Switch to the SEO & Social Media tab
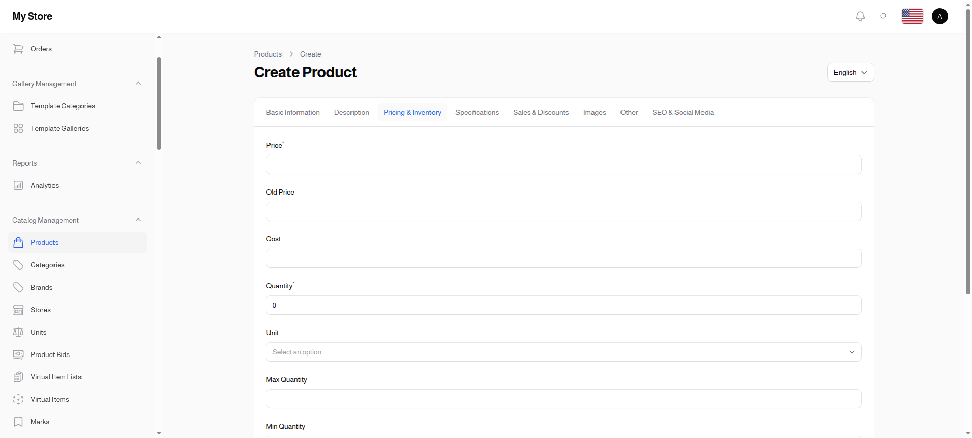Viewport: 972px width, 438px height. [x=683, y=112]
